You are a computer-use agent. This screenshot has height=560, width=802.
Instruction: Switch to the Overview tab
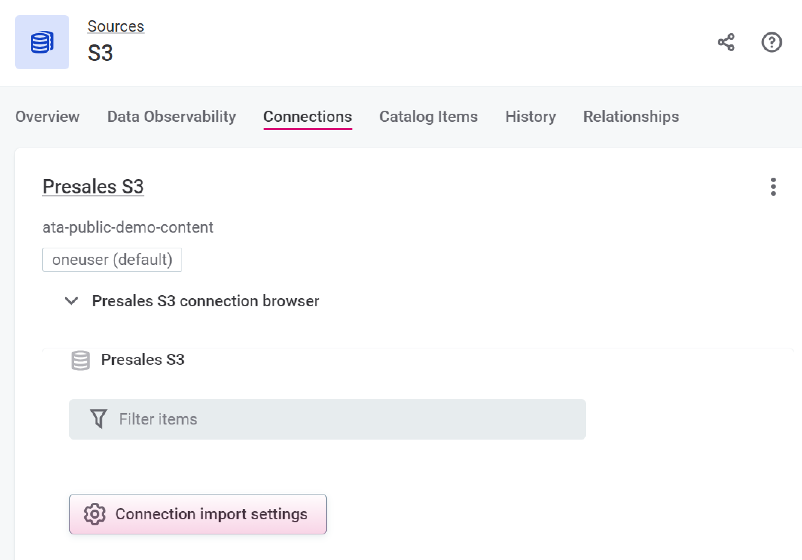point(47,117)
